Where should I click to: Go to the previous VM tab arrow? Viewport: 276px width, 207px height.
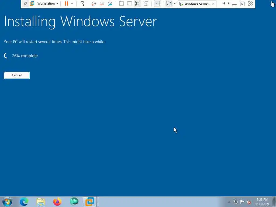[224, 4]
